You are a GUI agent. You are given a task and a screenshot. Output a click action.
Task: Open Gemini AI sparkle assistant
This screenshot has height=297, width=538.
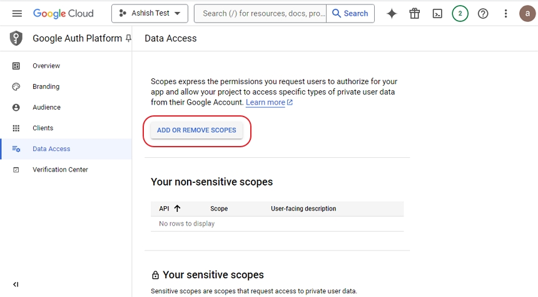392,13
